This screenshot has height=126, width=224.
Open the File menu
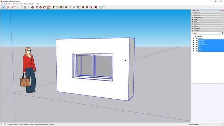pos(2,4)
